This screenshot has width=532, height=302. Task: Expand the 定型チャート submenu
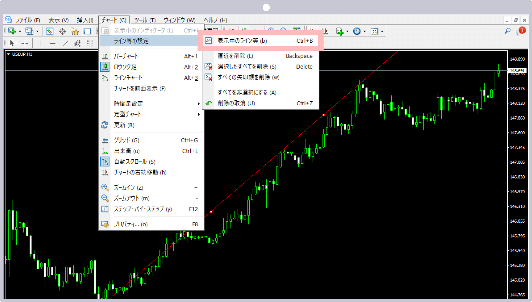pyautogui.click(x=151, y=114)
